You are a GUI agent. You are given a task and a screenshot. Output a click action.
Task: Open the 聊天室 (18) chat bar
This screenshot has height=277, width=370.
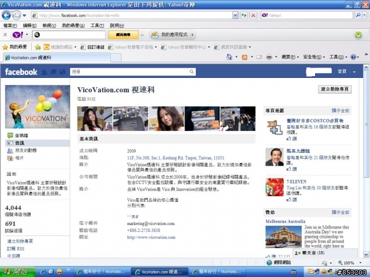point(325,253)
